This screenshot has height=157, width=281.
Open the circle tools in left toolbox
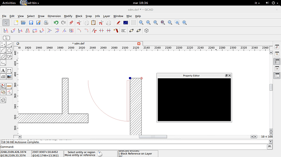[9, 51]
